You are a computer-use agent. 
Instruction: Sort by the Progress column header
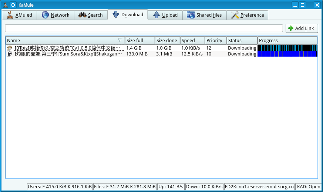287,40
